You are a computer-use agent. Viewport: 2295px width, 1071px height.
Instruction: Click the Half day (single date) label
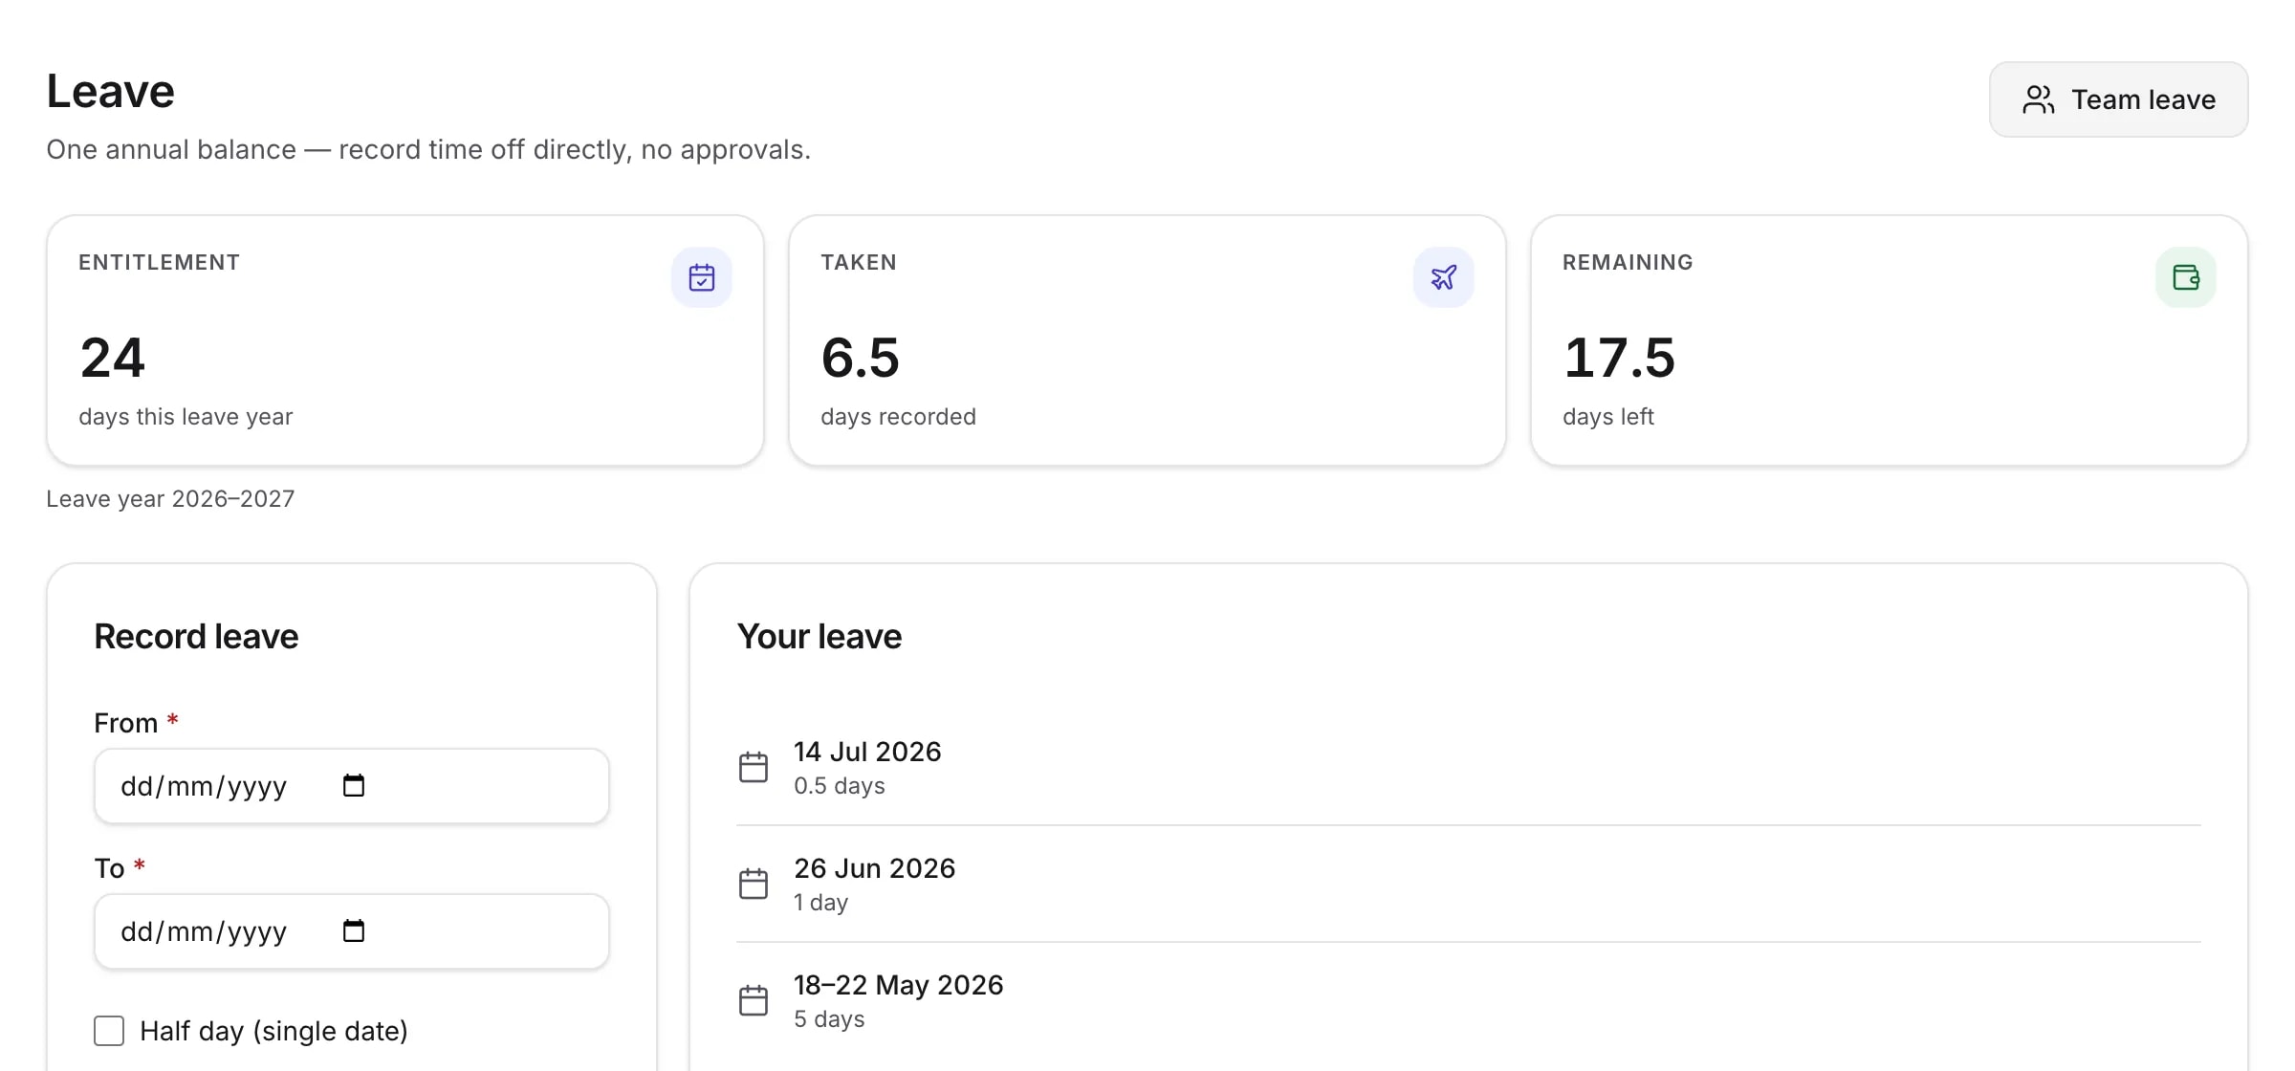(273, 1031)
